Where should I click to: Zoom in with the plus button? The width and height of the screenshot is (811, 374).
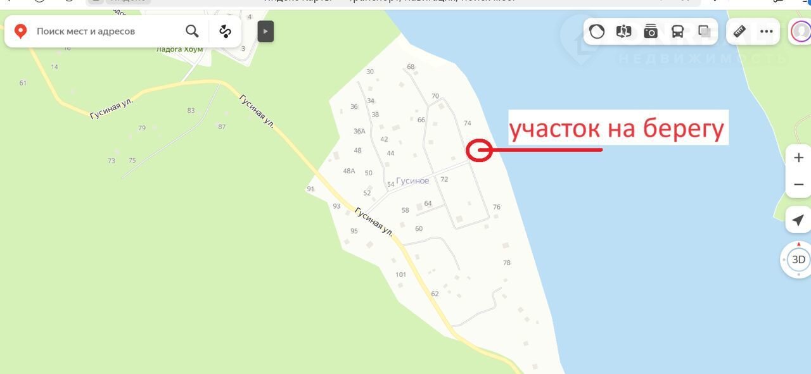tap(798, 158)
